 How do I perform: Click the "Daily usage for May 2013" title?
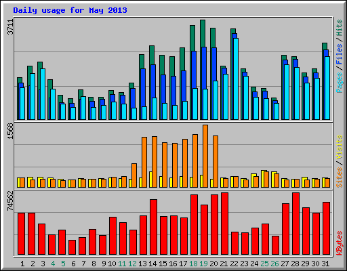click(70, 10)
